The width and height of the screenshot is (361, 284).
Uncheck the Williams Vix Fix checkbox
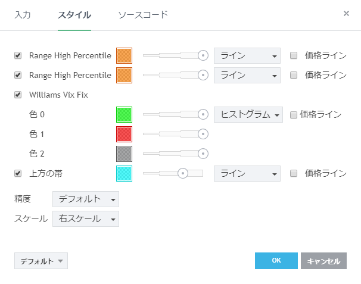(18, 94)
